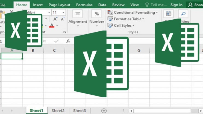Select column C header
Screen dimensions: 203x114
(x=54, y=50)
